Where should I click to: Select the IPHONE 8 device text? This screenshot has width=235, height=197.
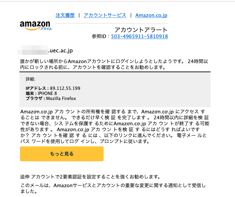click(47, 93)
